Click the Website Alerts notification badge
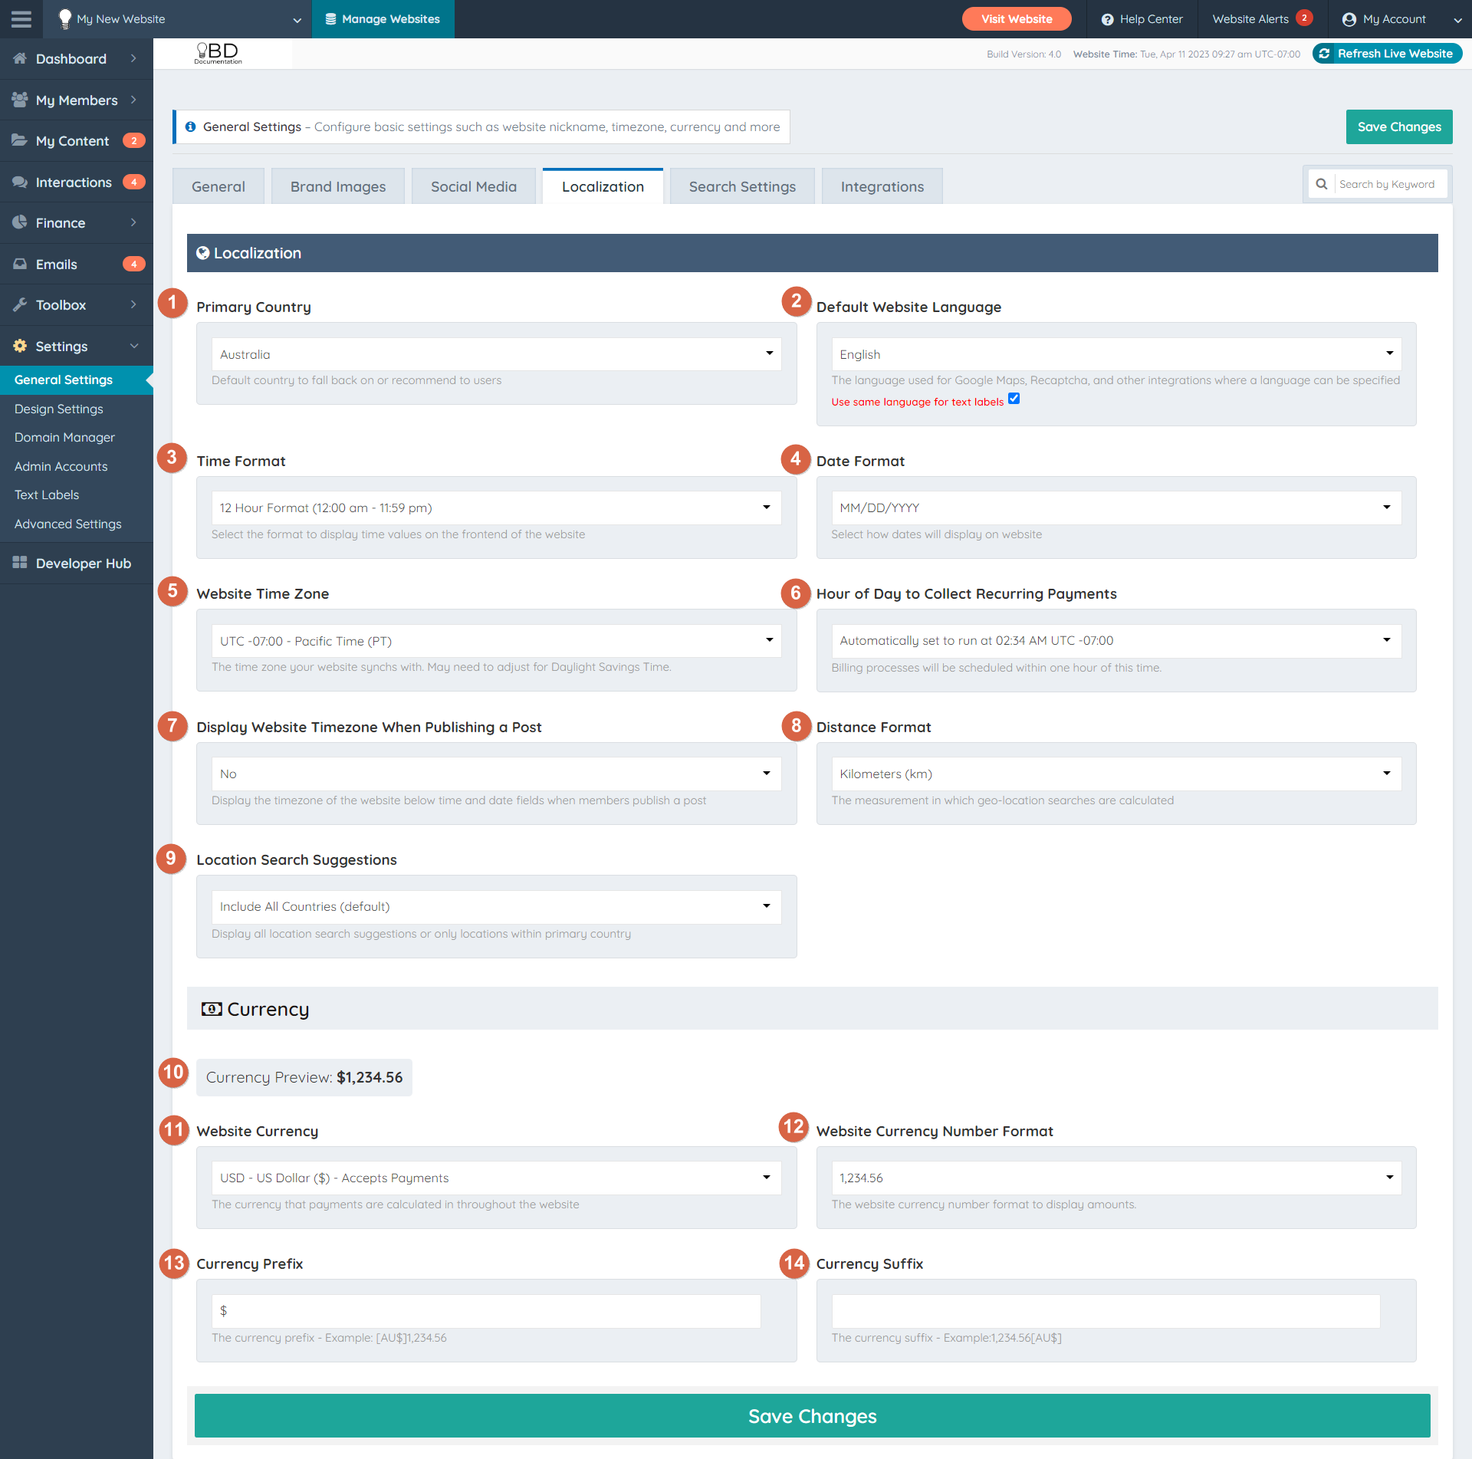Viewport: 1472px width, 1459px height. [1303, 17]
